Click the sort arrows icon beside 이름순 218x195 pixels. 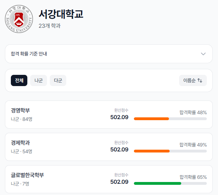pos(200,80)
